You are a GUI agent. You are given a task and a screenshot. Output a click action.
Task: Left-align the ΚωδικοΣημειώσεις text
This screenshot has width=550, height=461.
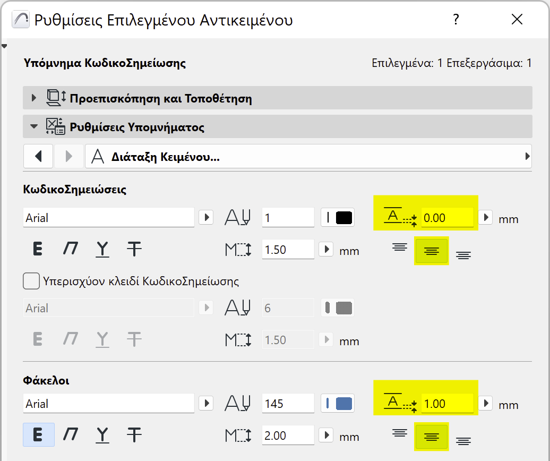pos(399,247)
